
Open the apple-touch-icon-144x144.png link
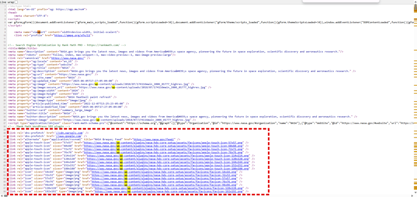click(x=169, y=162)
